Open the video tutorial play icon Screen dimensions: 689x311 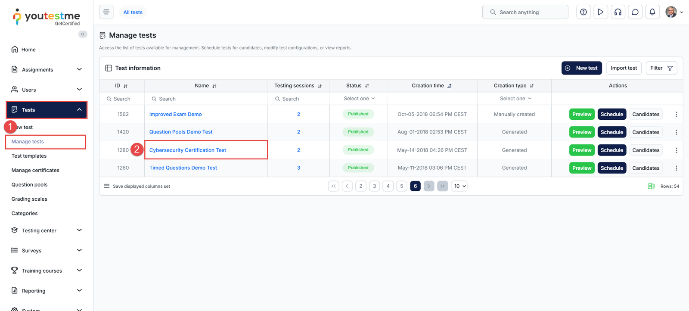point(600,12)
